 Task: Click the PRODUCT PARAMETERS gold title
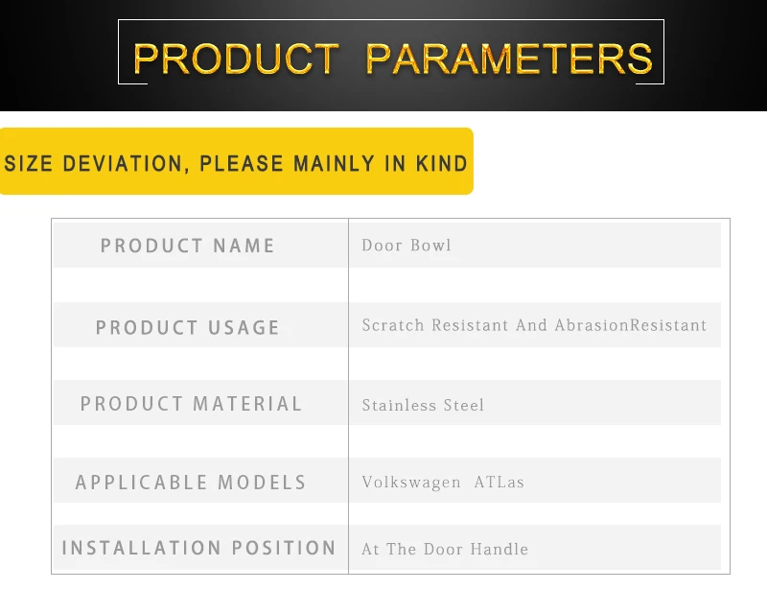[x=392, y=59]
